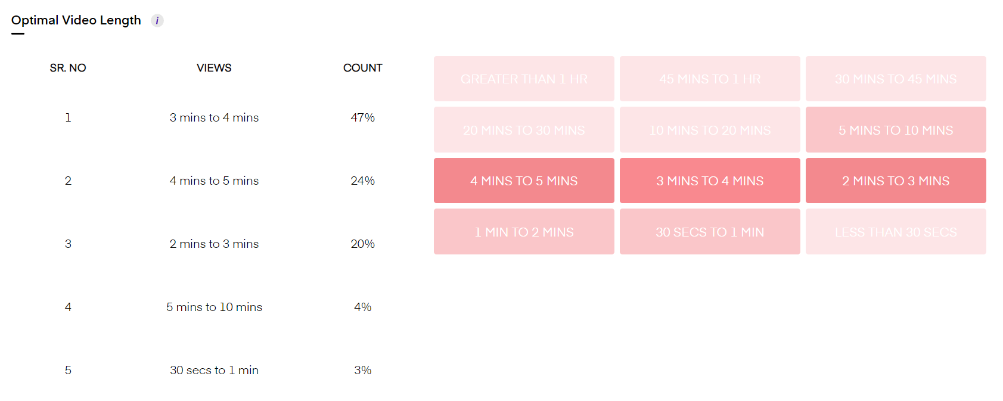This screenshot has width=1003, height=401.
Task: Click the highlighted 3 MINS TO 4 MINS cell
Action: (x=710, y=181)
